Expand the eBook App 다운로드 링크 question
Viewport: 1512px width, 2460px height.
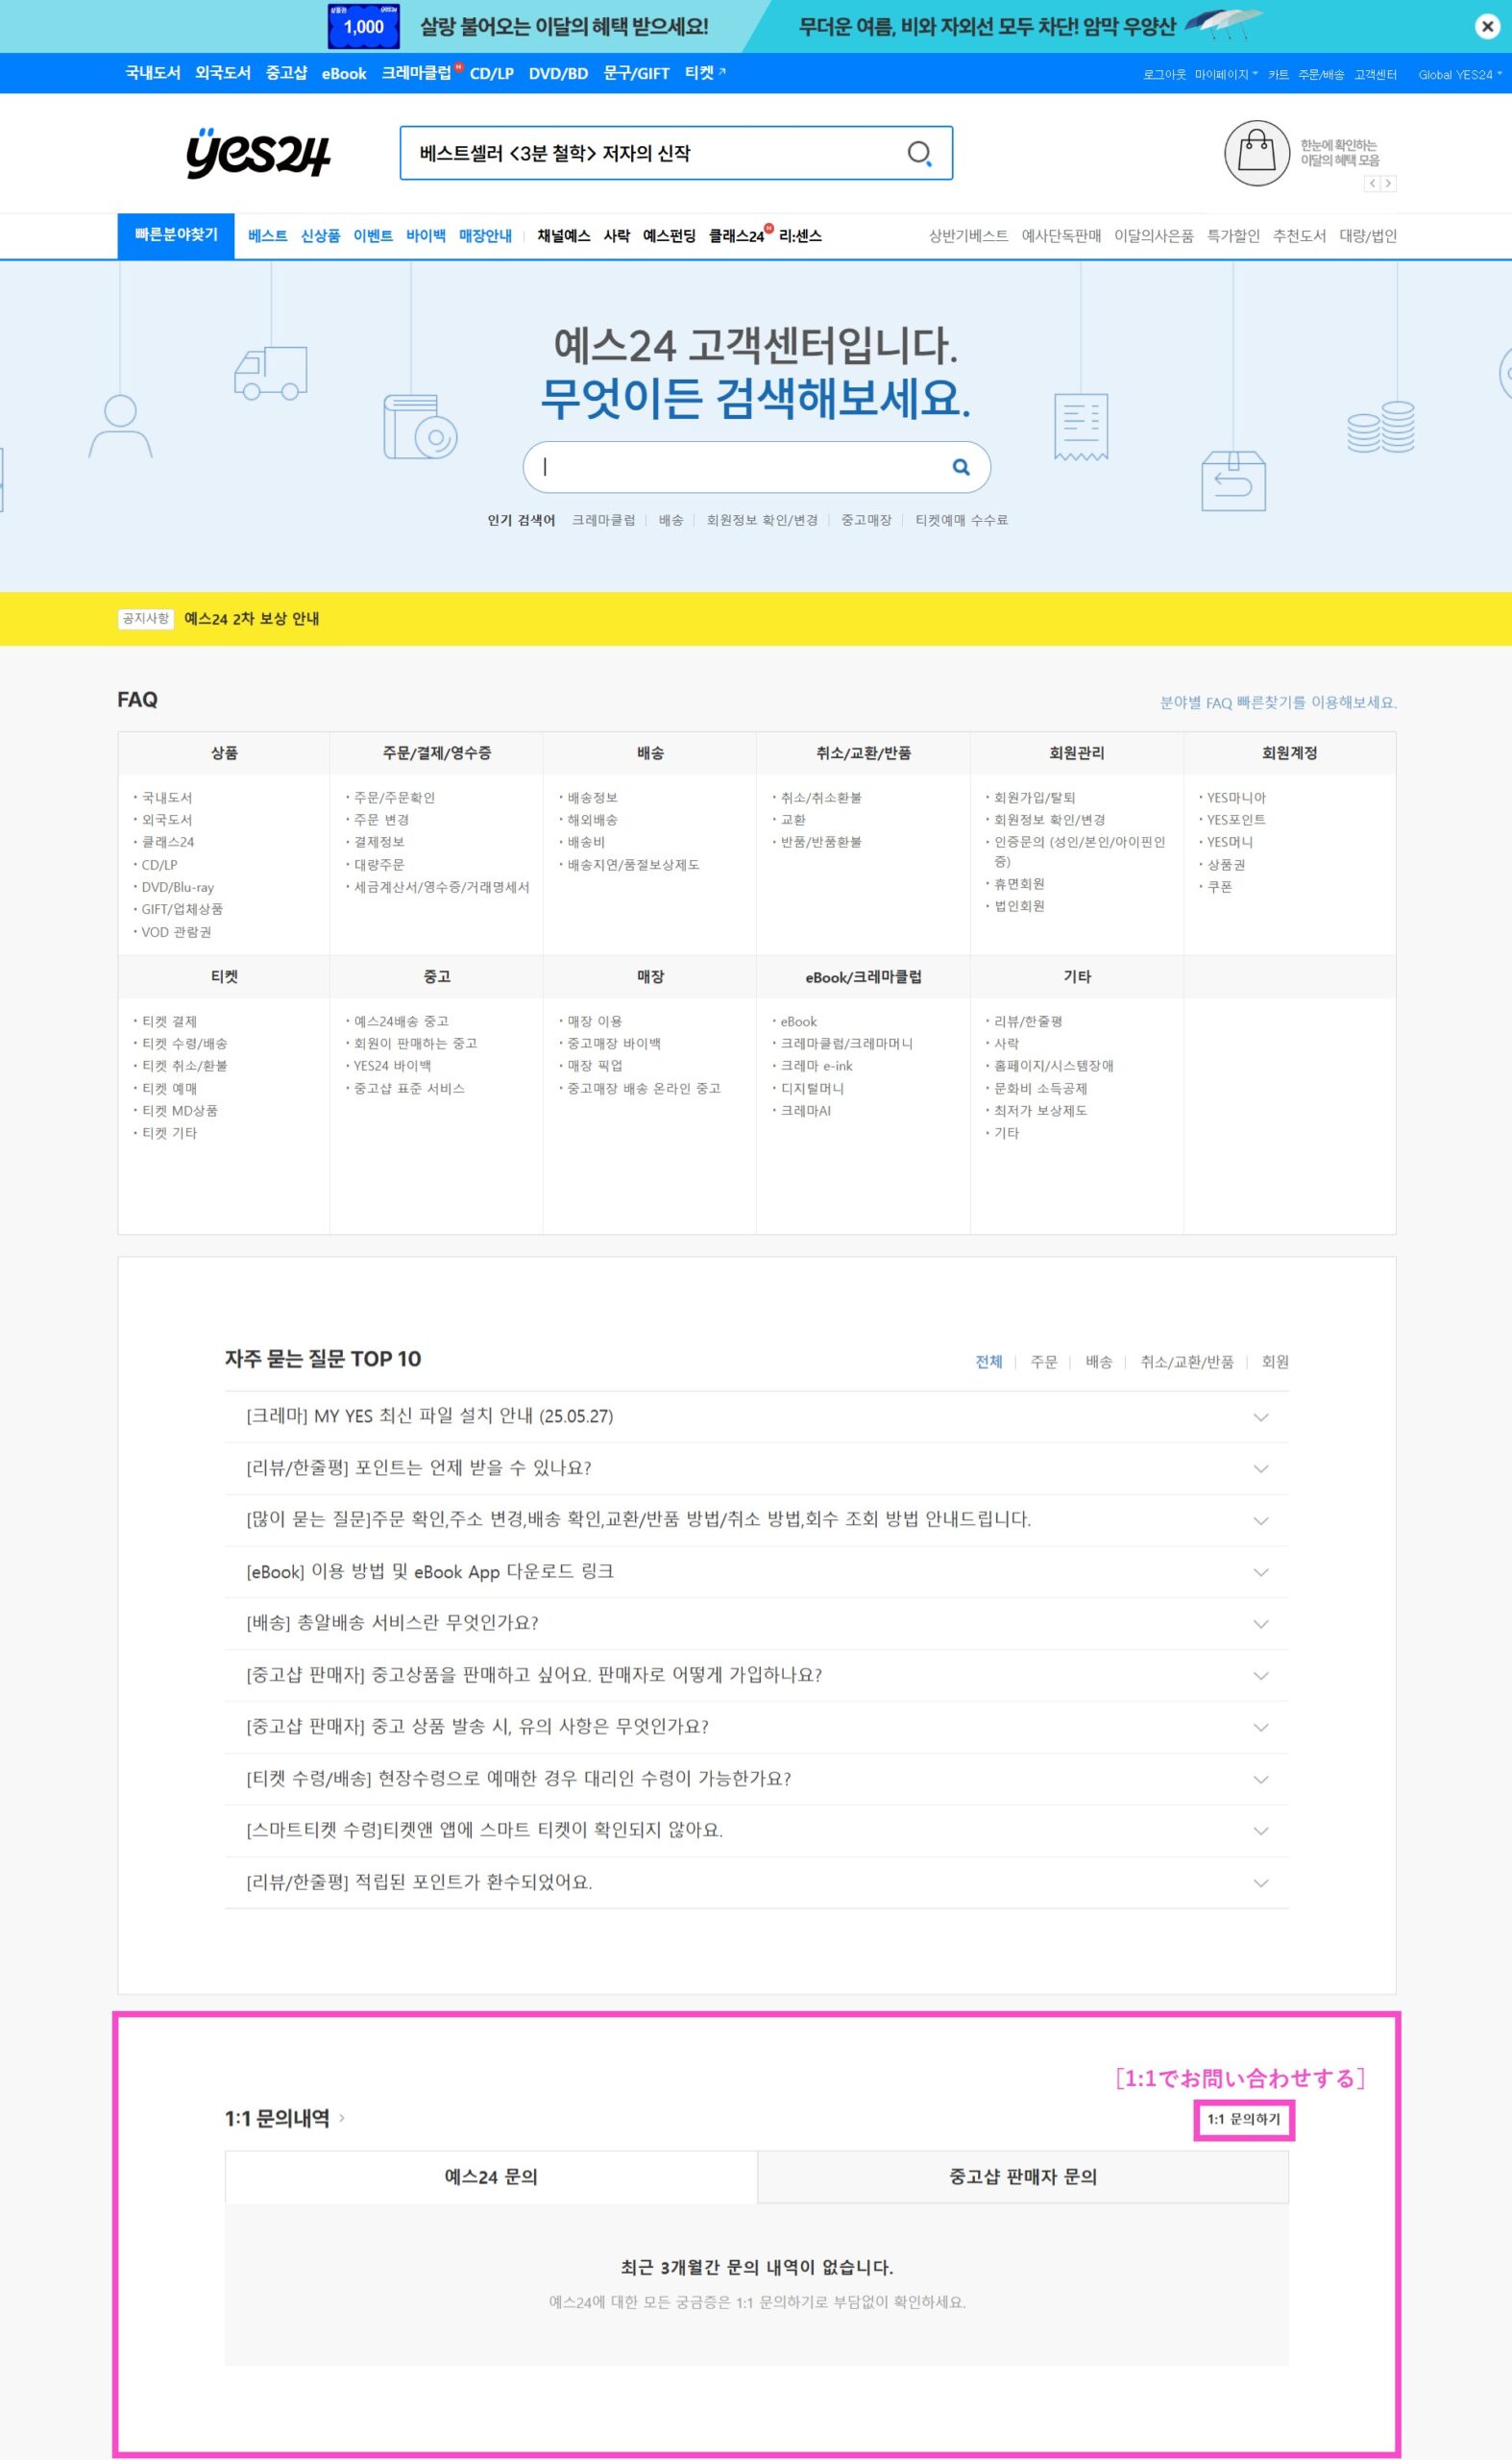[756, 1572]
